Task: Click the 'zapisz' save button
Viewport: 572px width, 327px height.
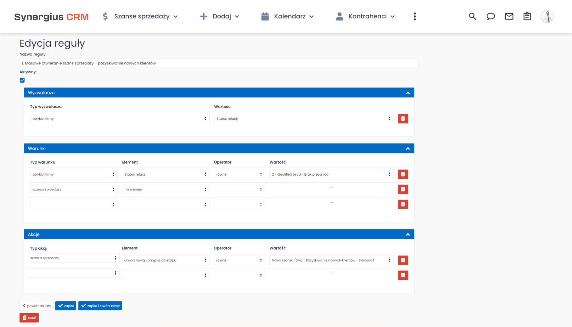Action: click(x=66, y=306)
